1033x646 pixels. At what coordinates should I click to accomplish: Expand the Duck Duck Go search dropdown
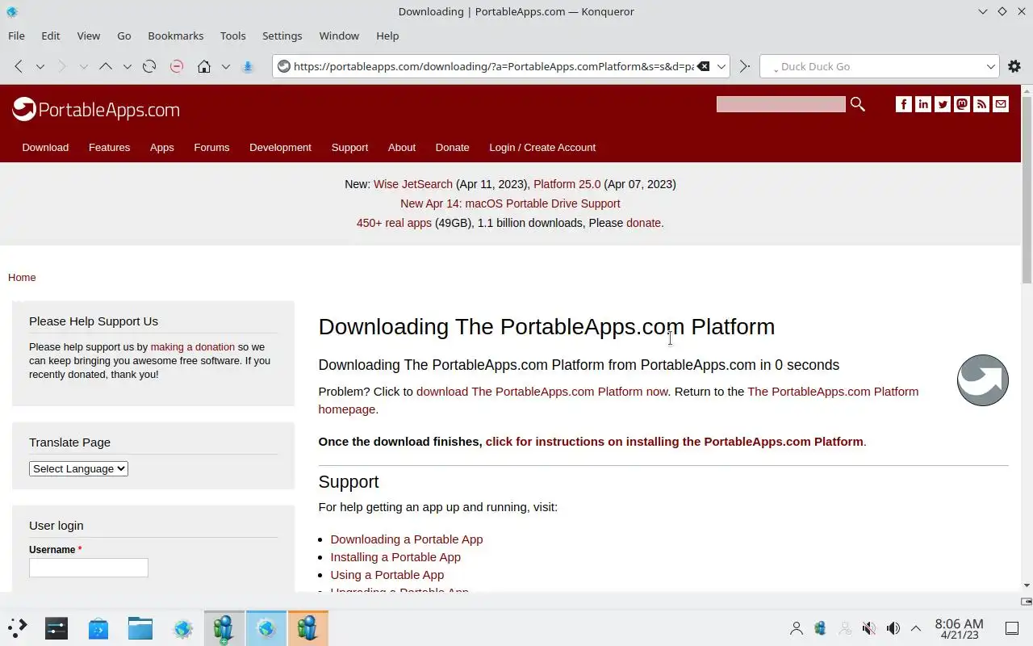[x=990, y=66]
